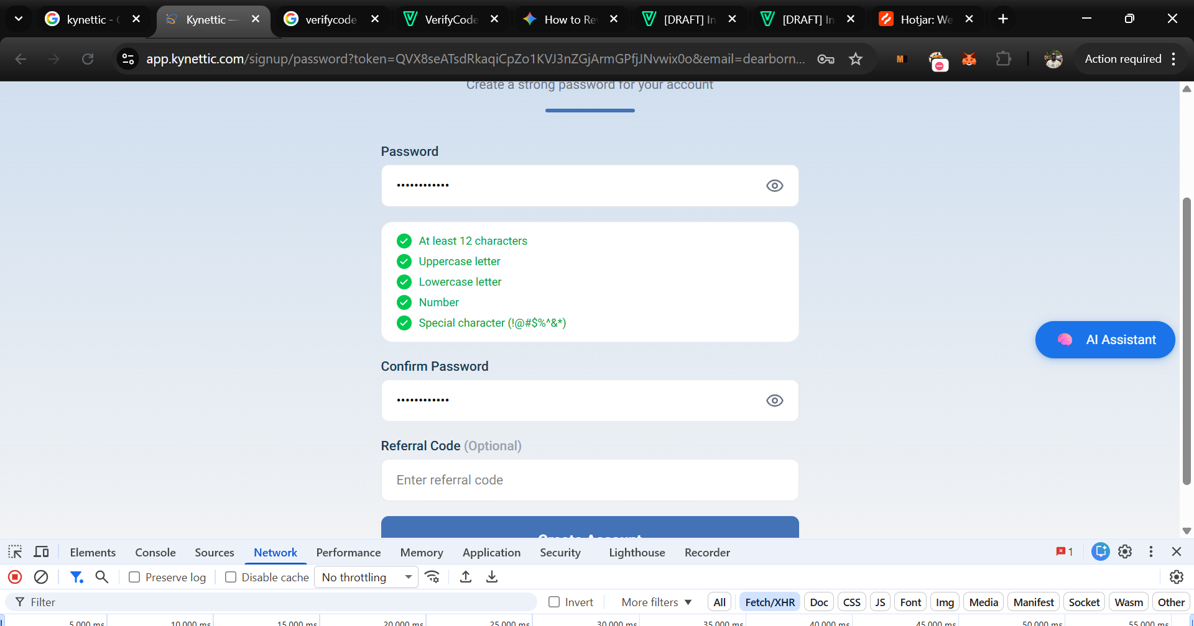The height and width of the screenshot is (626, 1194).
Task: Open Network settings gear icon
Action: tap(1177, 577)
